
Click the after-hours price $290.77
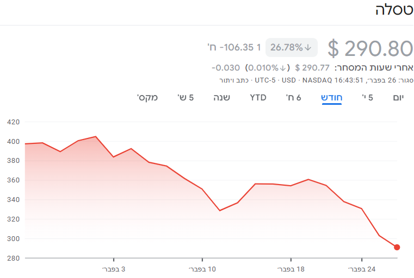[312, 68]
